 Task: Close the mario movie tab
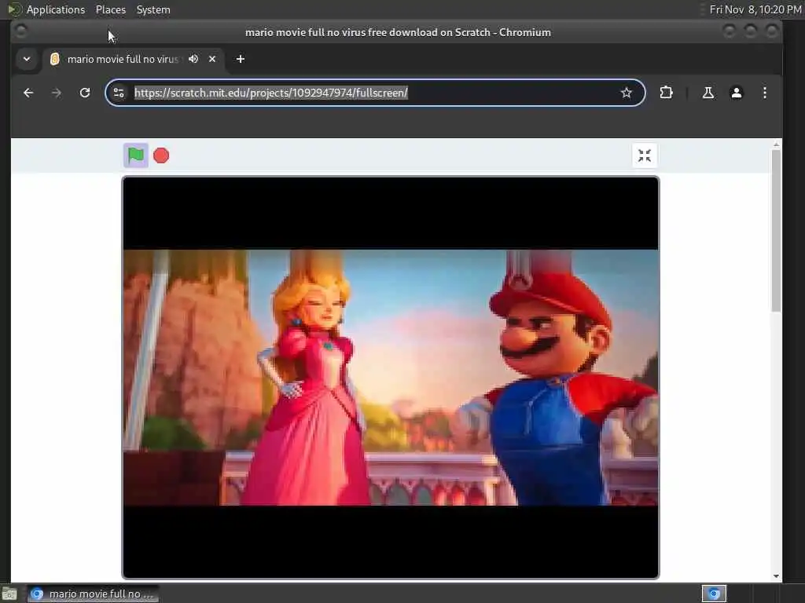(x=212, y=59)
